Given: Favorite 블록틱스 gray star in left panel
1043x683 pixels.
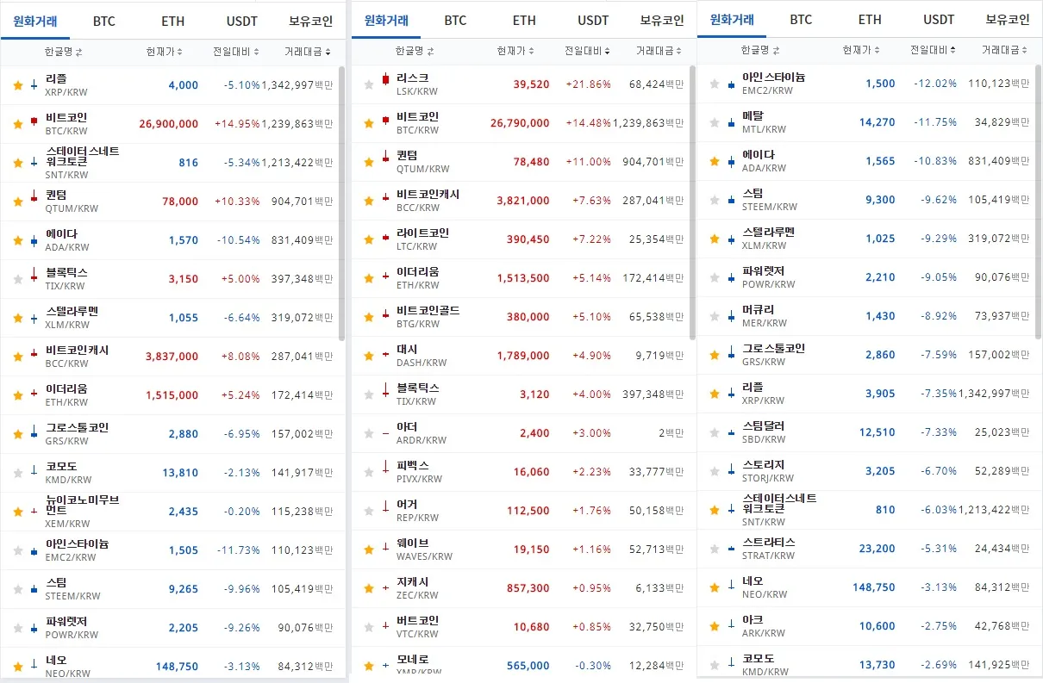Looking at the screenshot, I should pyautogui.click(x=18, y=279).
